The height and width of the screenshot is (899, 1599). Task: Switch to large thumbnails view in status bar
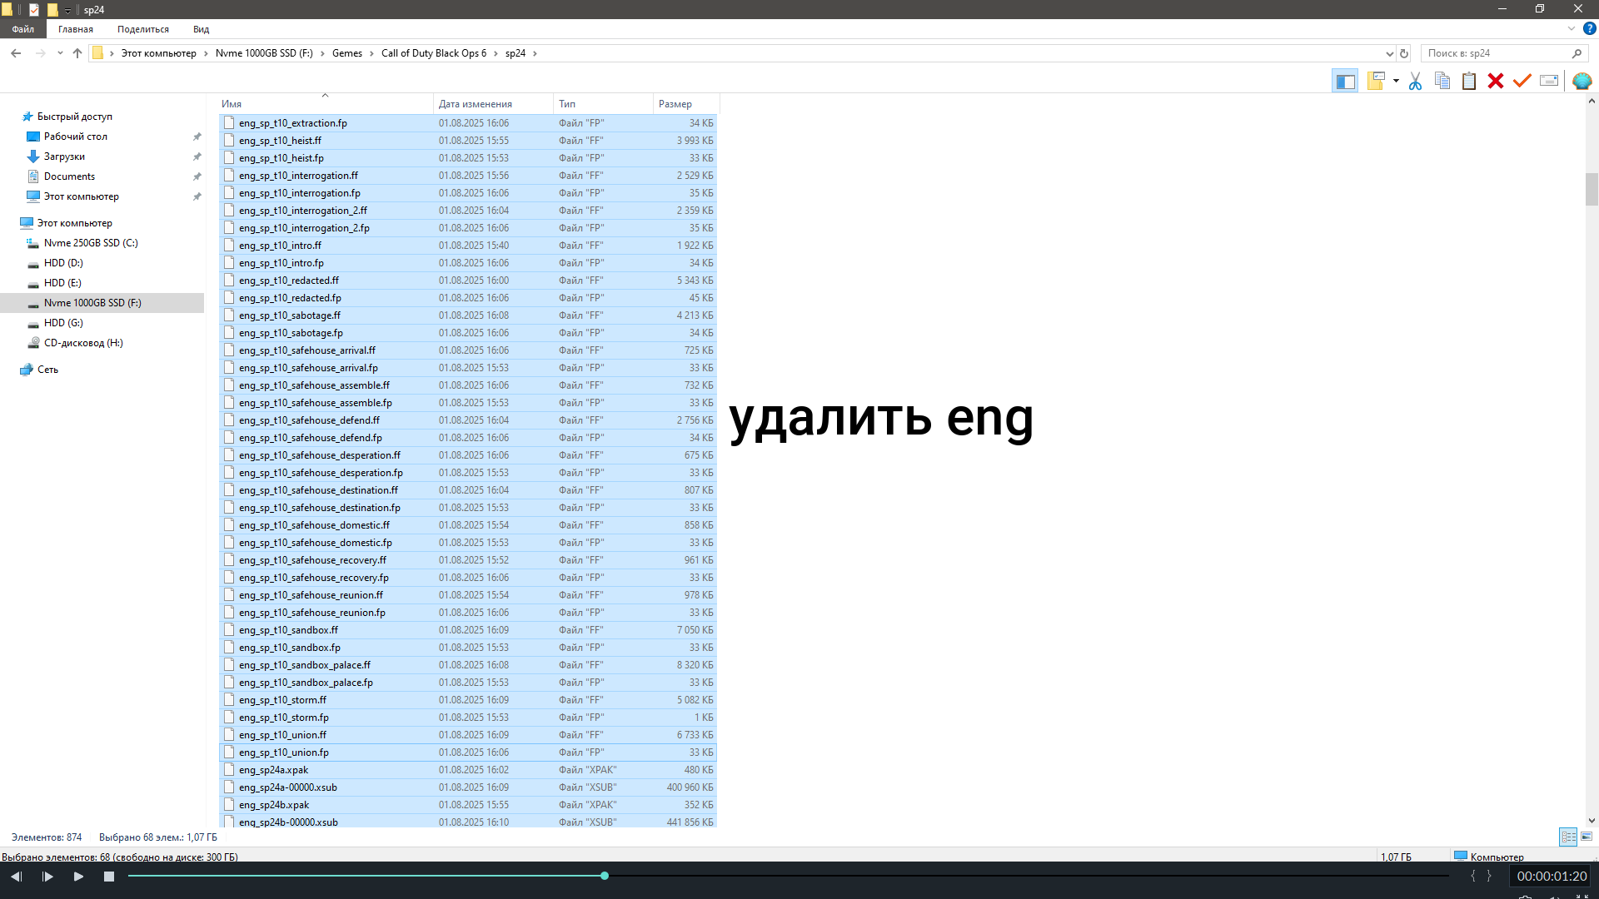[x=1586, y=837]
